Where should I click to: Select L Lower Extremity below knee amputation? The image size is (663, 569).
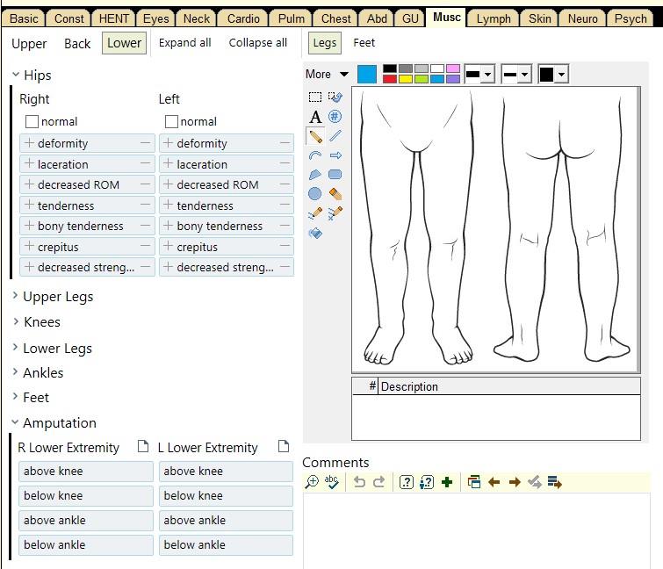point(226,496)
